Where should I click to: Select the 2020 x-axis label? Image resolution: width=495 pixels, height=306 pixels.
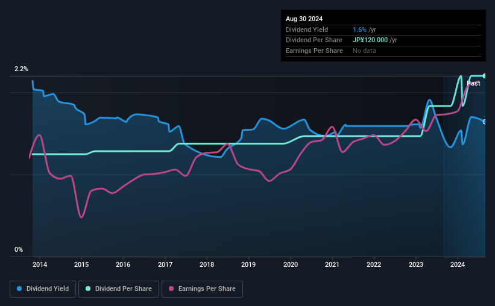[291, 264]
